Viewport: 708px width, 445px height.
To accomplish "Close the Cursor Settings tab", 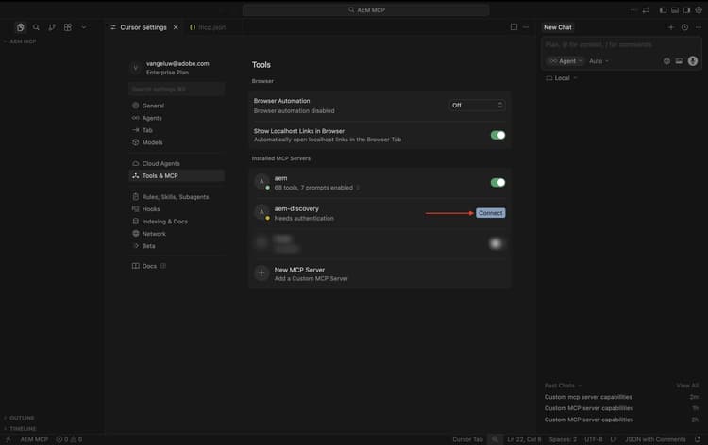I will [176, 27].
